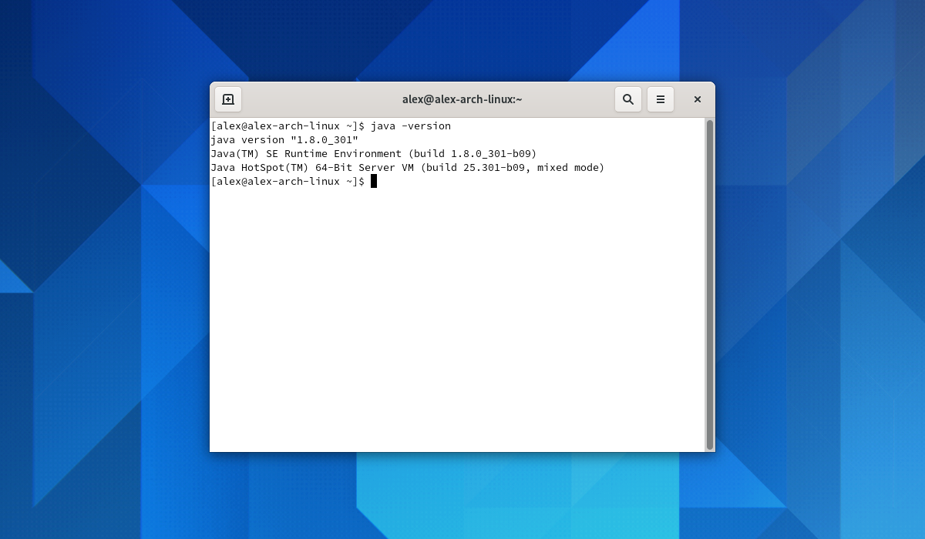Click the terminal cursor at the last prompt

(374, 181)
